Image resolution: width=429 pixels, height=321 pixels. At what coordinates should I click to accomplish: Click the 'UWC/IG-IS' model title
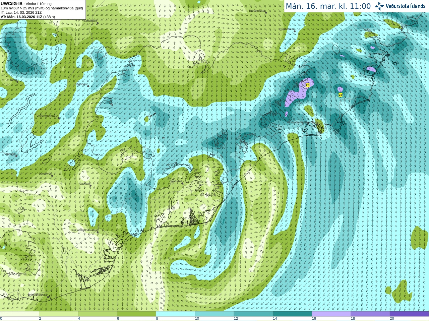point(11,4)
